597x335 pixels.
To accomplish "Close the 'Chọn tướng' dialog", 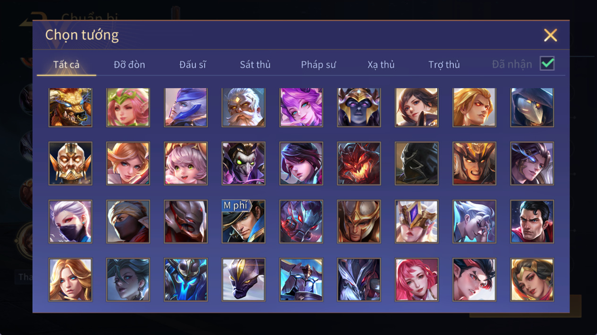I will [x=550, y=35].
